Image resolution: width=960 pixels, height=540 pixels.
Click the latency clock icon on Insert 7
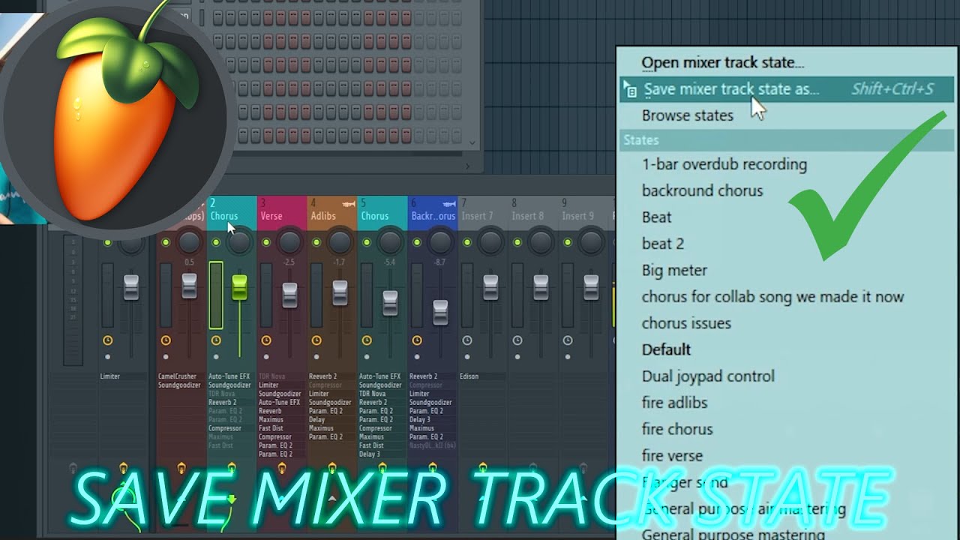point(467,340)
